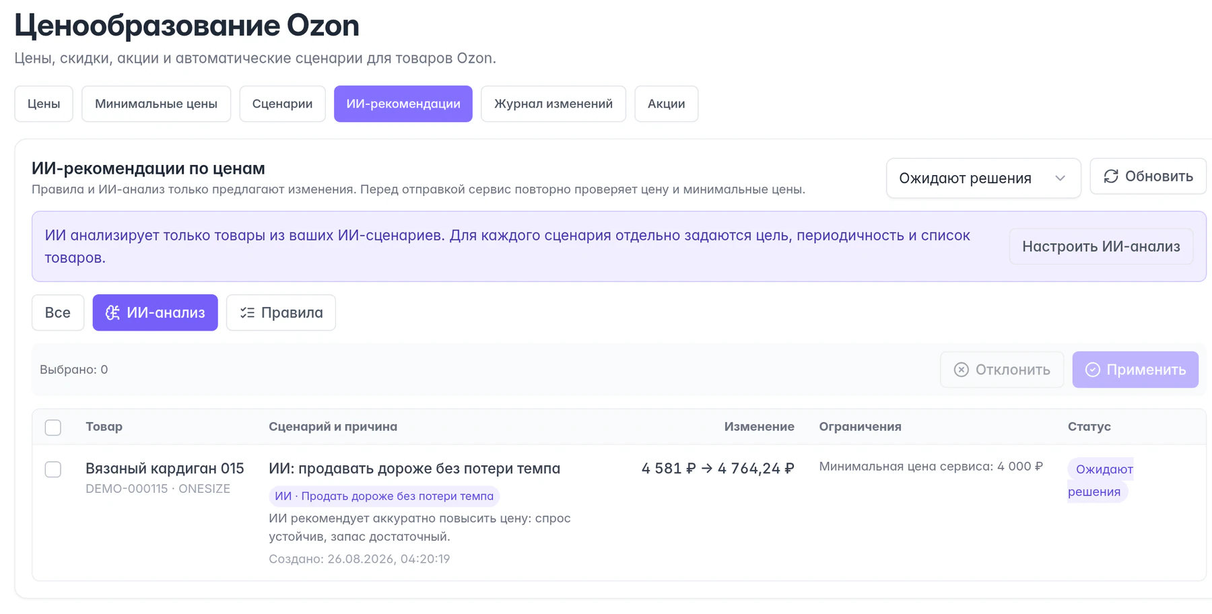Click the Товар column header
The width and height of the screenshot is (1212, 614).
pyautogui.click(x=104, y=427)
